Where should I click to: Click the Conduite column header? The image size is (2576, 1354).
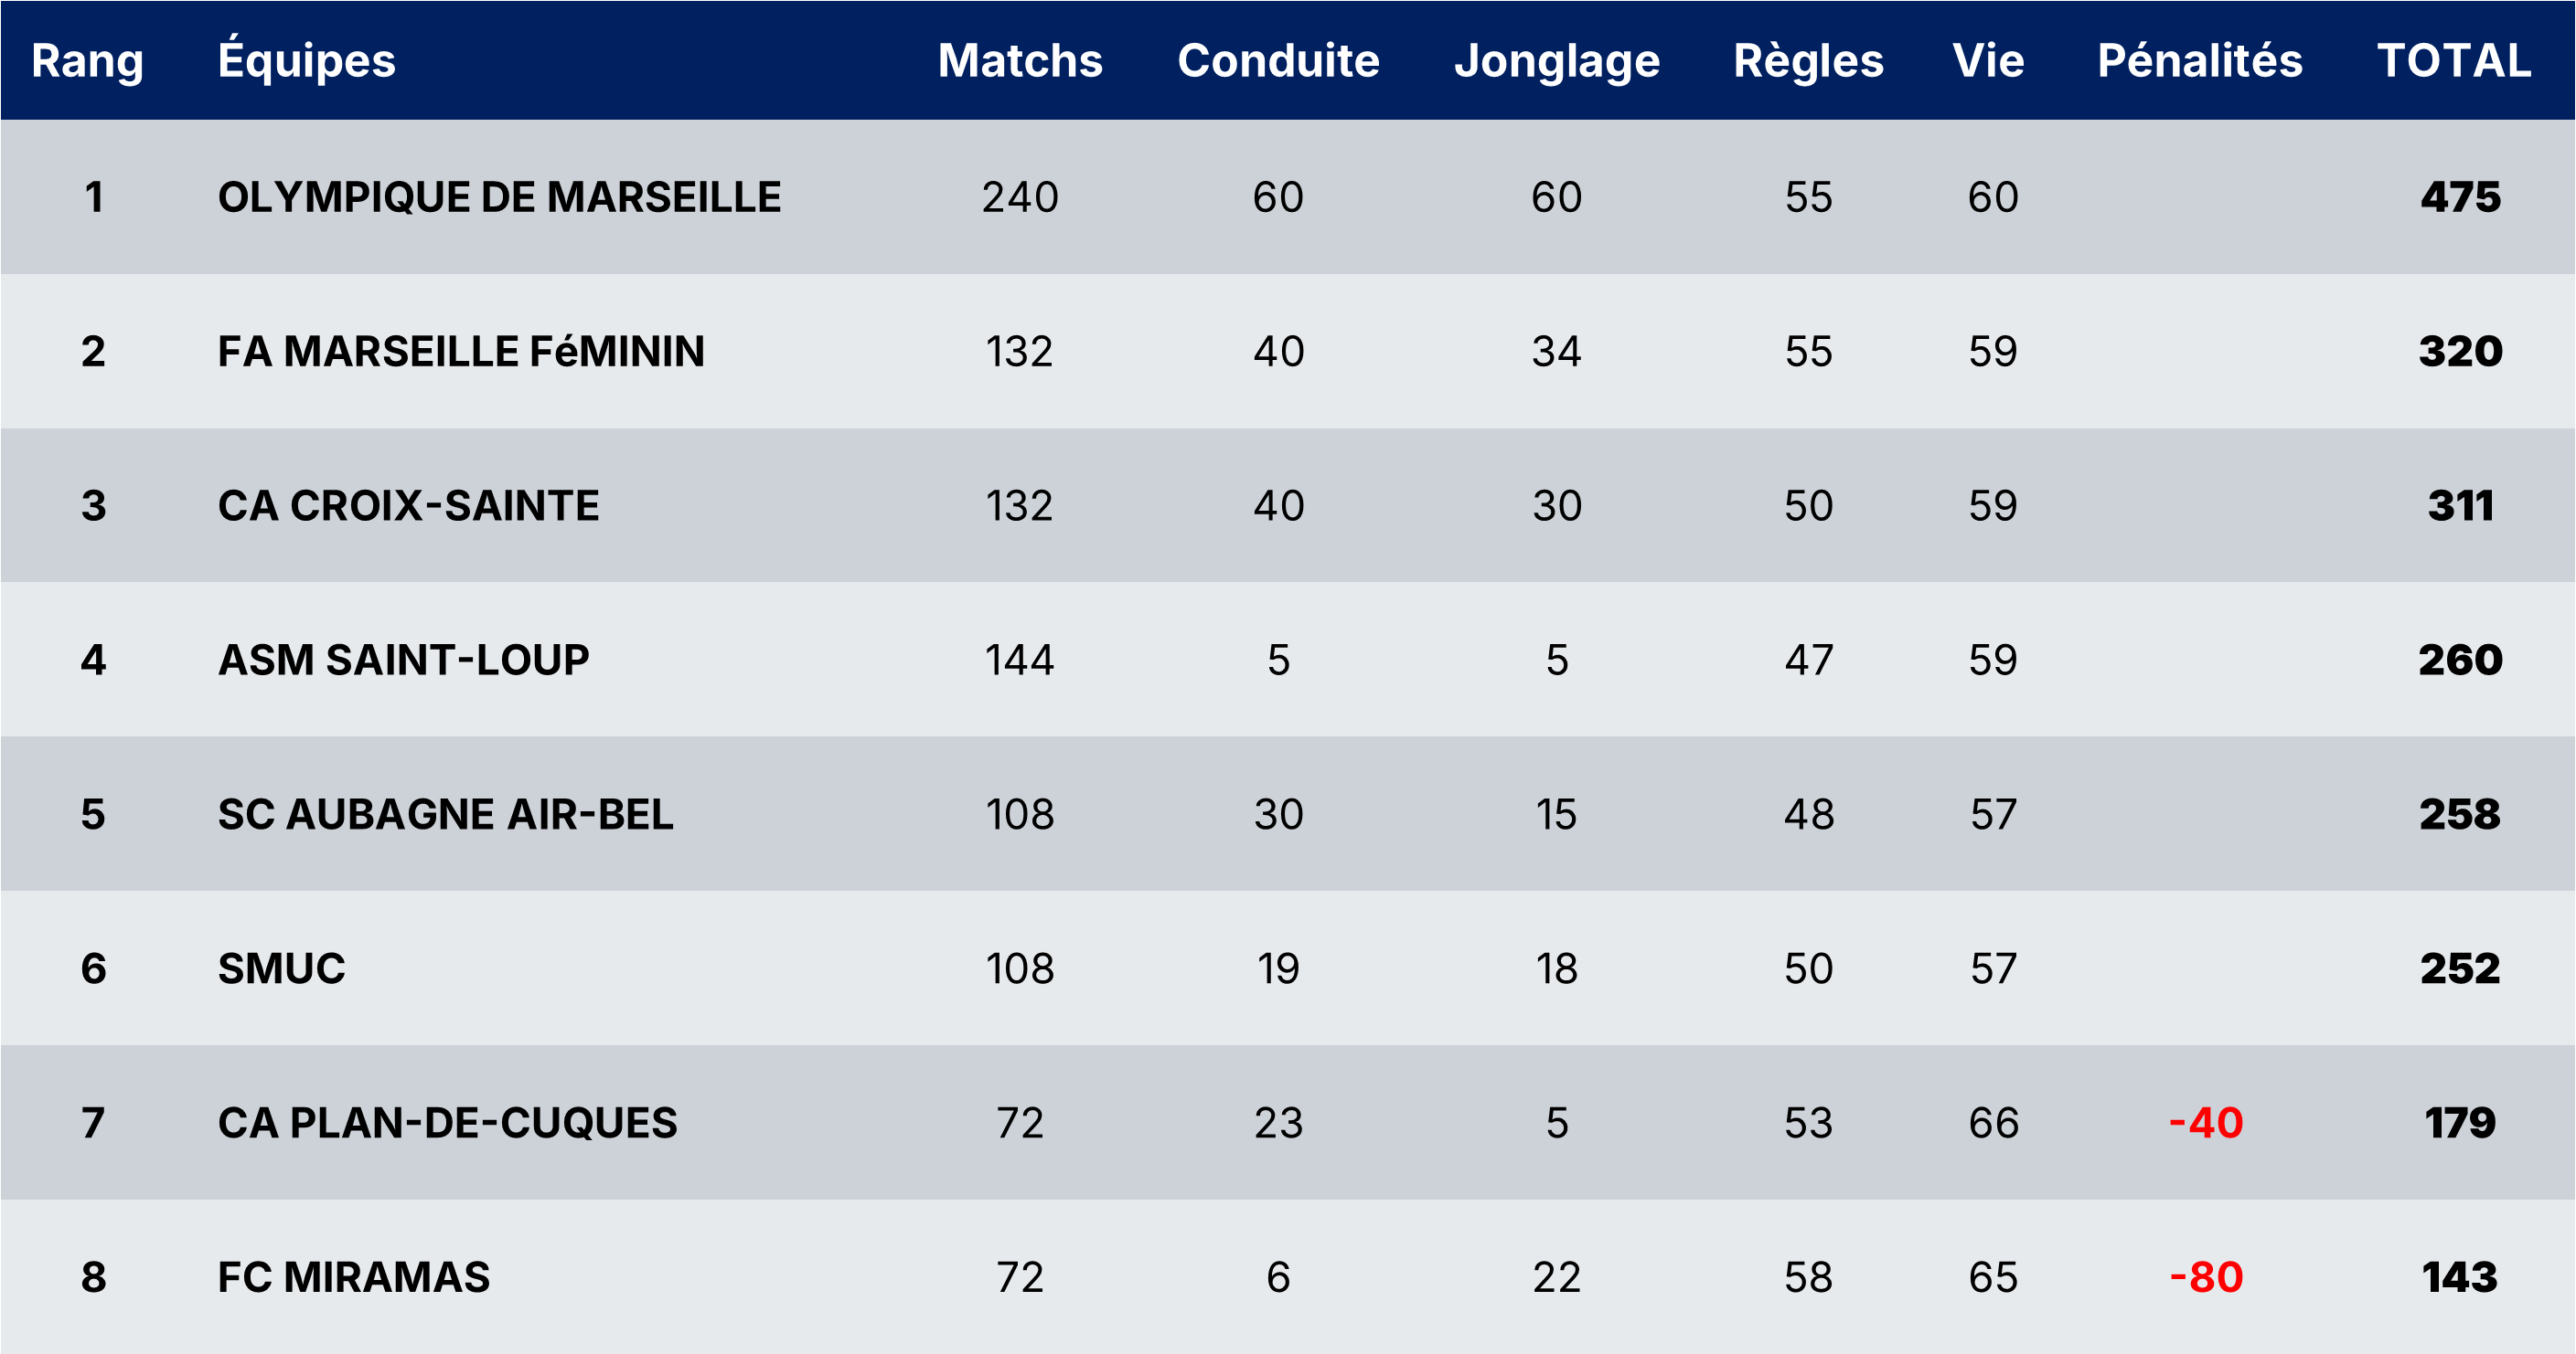pyautogui.click(x=1278, y=61)
